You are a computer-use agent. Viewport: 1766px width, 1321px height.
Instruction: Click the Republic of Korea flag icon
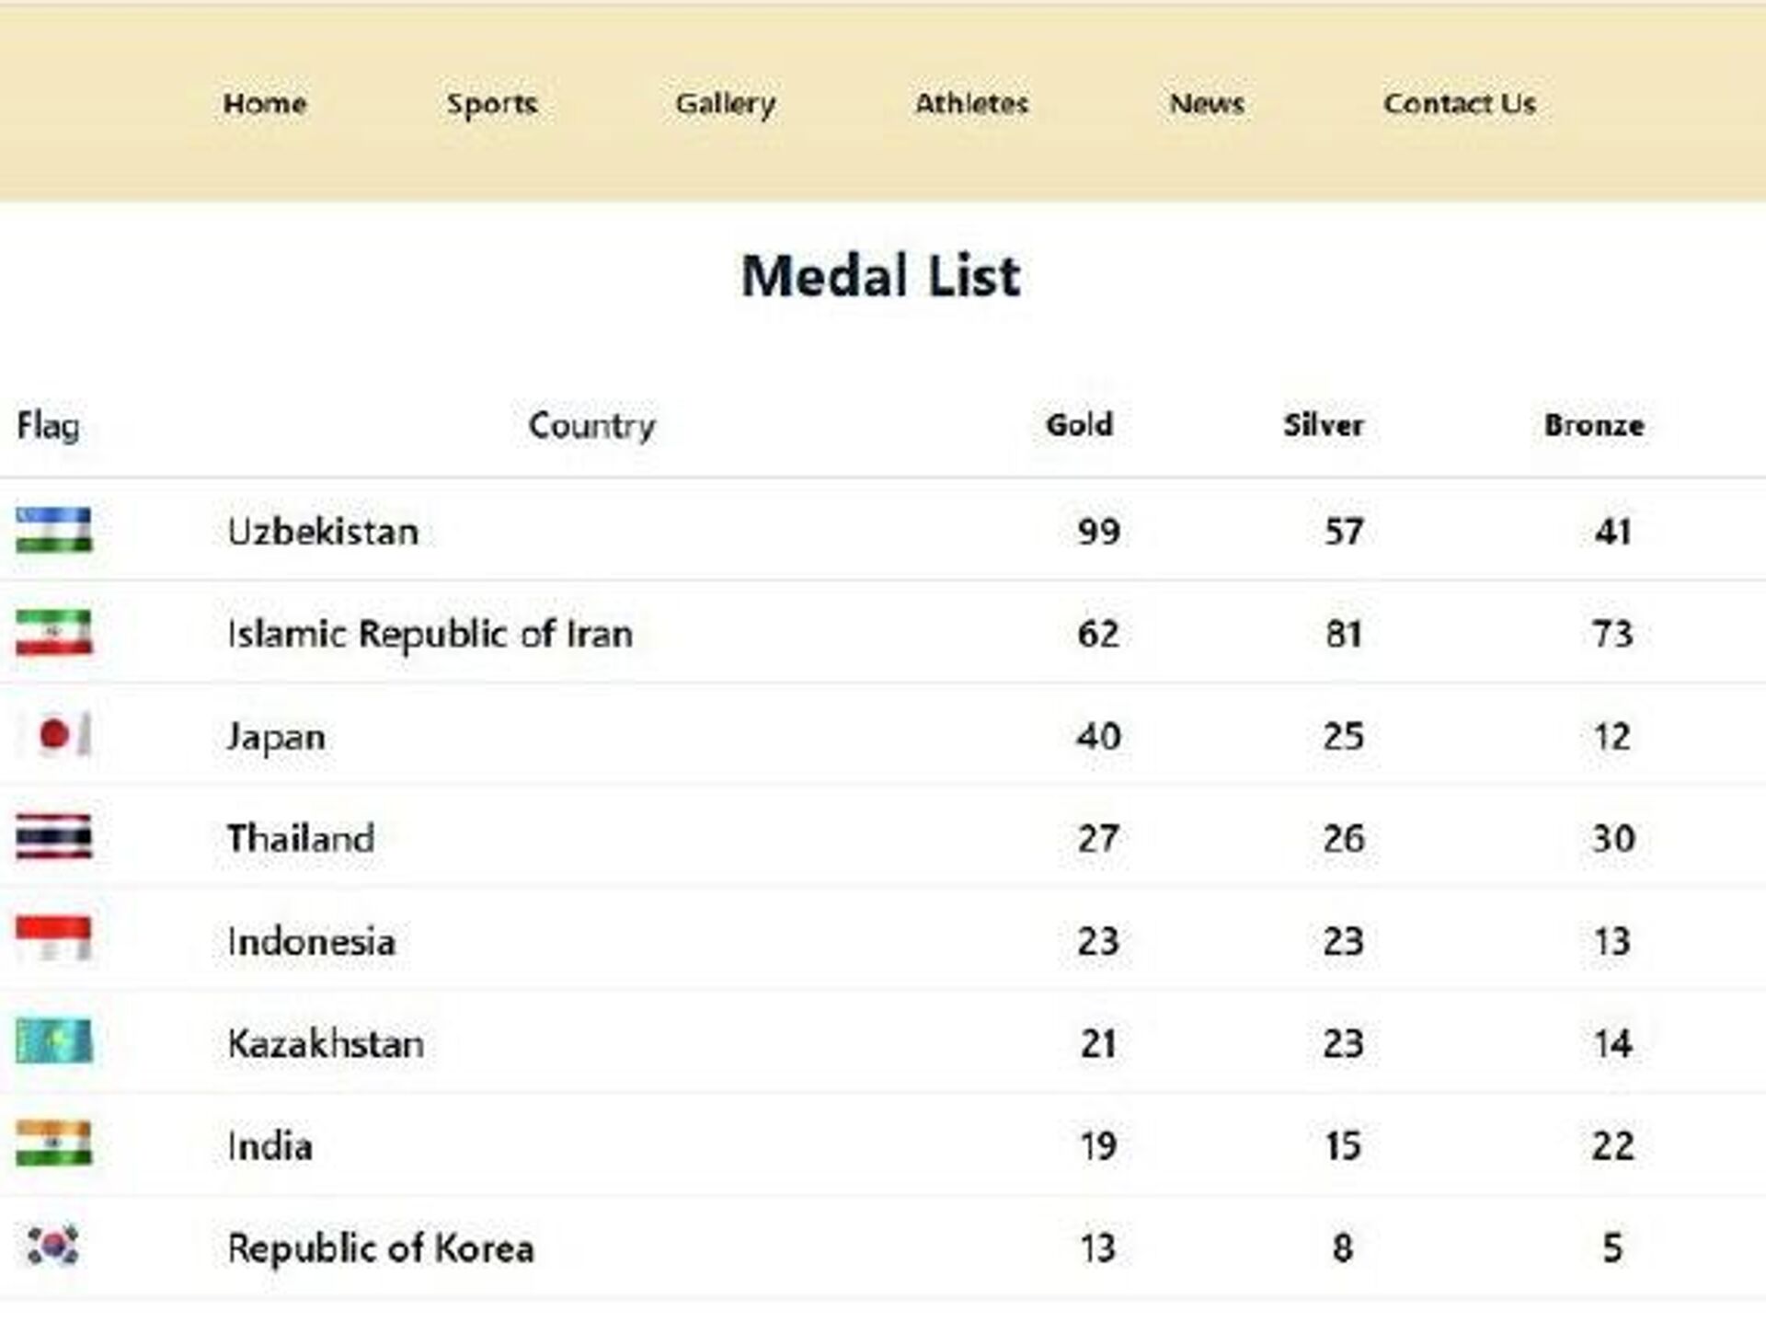click(53, 1246)
